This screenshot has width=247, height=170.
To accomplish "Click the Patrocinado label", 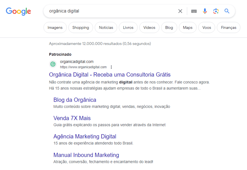I will (x=60, y=54).
